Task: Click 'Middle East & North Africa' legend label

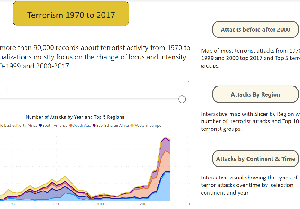Action: [x=19, y=125]
